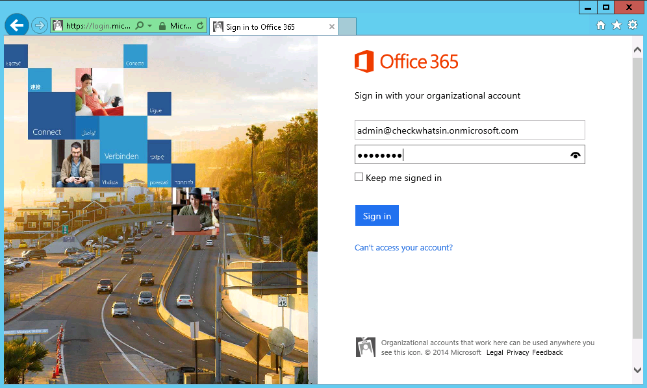647x388 pixels.
Task: Open Favorites with the star icon
Action: (x=616, y=25)
